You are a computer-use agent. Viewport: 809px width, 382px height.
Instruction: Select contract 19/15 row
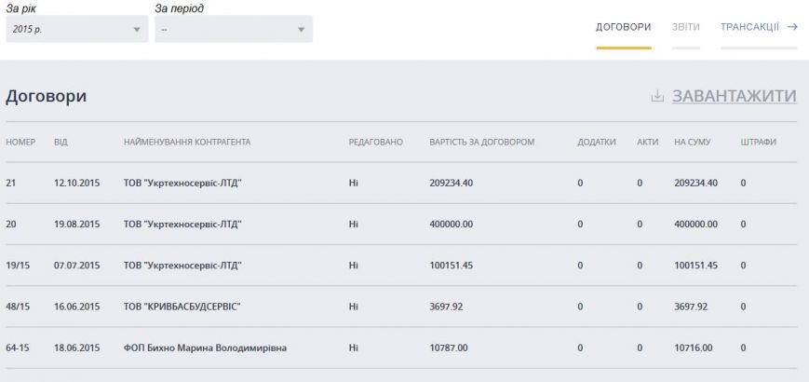pyautogui.click(x=401, y=266)
